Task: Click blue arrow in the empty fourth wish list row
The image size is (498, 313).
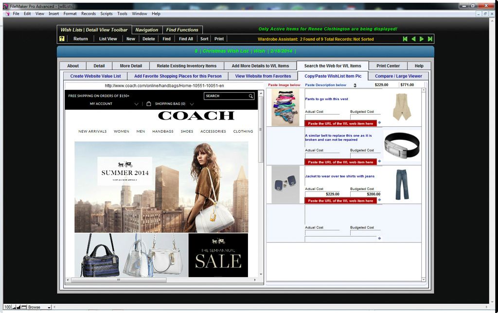Action: [379, 238]
